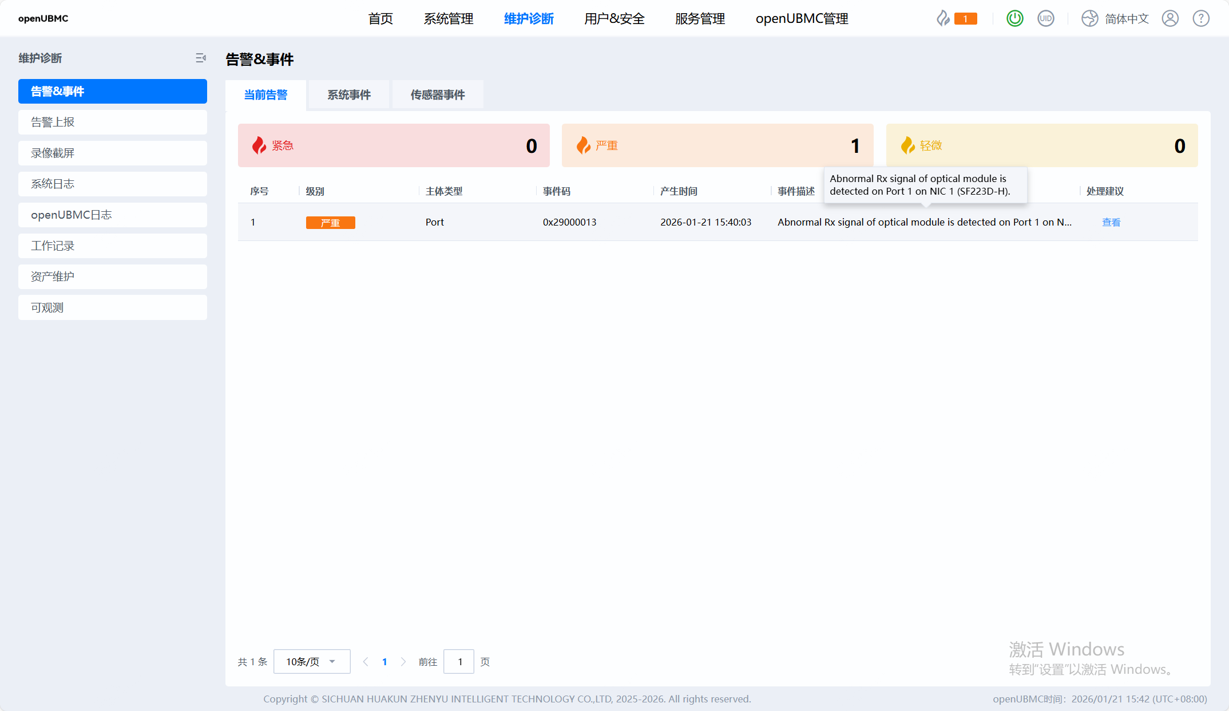
Task: Toggle the UID indicator icon
Action: click(x=1046, y=18)
